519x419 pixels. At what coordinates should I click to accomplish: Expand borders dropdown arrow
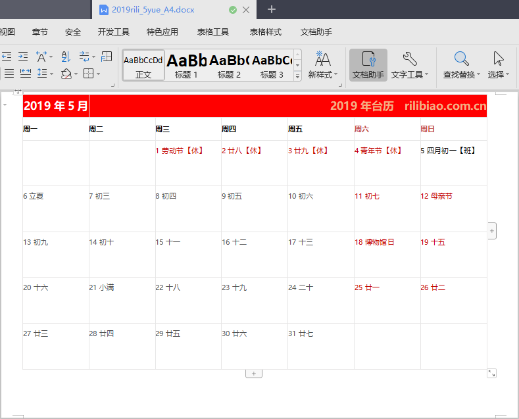click(98, 74)
